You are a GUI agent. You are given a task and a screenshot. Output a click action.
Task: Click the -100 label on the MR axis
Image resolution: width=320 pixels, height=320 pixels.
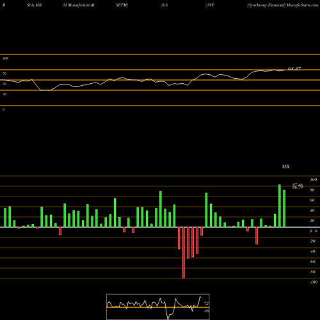click(x=314, y=282)
